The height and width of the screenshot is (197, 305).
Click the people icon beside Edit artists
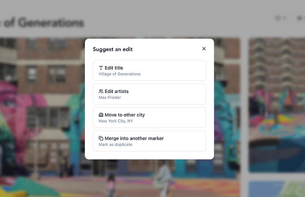point(101,91)
